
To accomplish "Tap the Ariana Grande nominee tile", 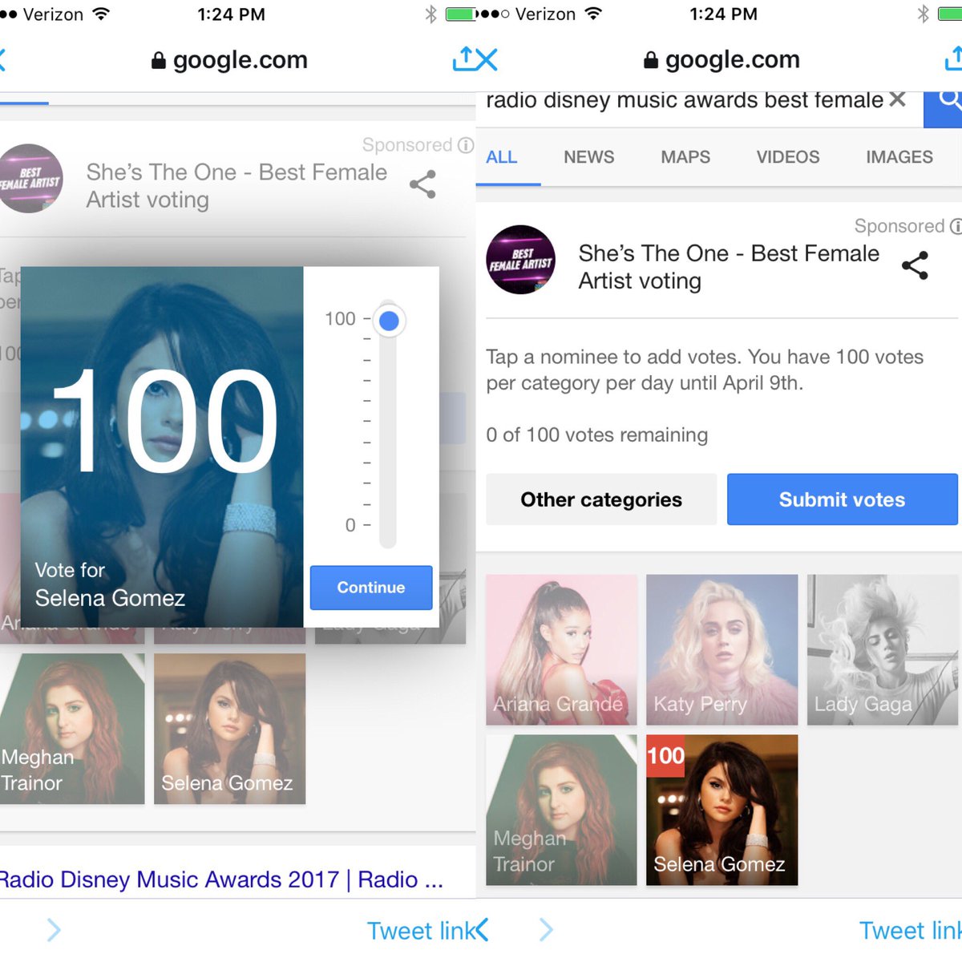I will tap(562, 650).
